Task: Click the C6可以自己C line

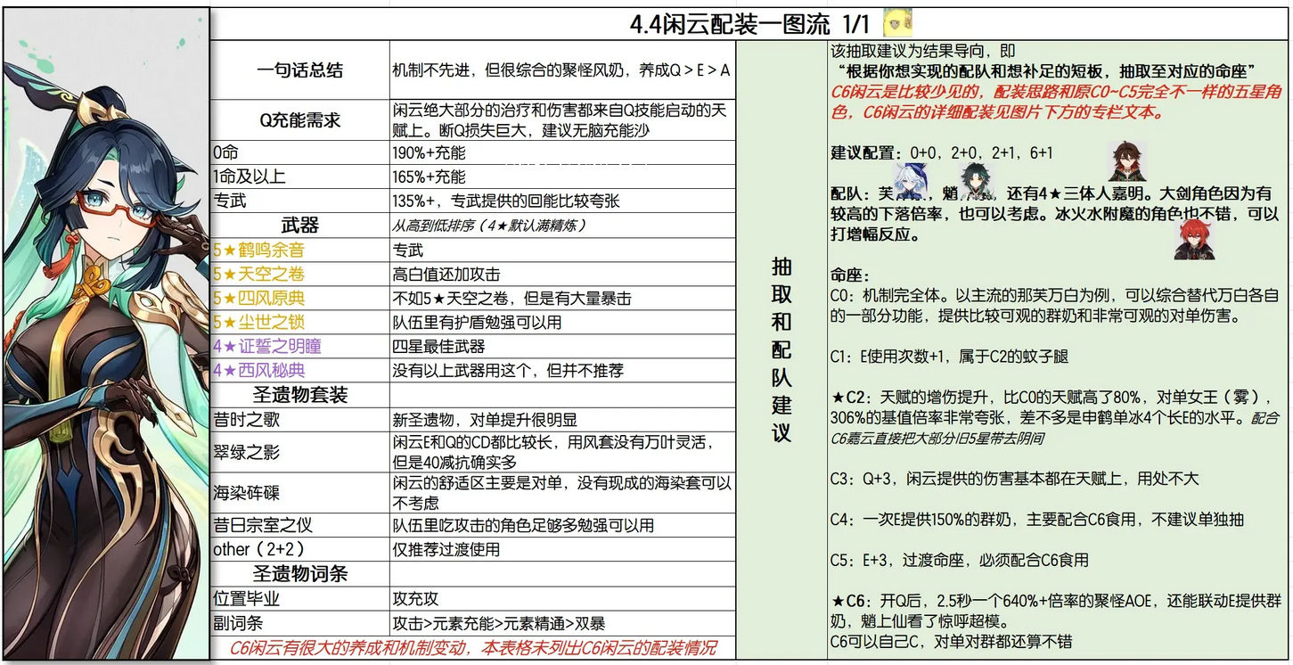Action: click(x=951, y=641)
